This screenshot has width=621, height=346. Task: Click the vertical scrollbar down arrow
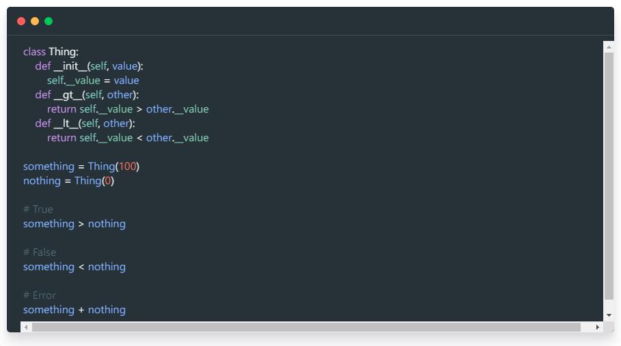609,315
